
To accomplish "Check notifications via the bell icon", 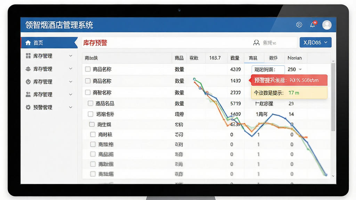I will (x=313, y=25).
